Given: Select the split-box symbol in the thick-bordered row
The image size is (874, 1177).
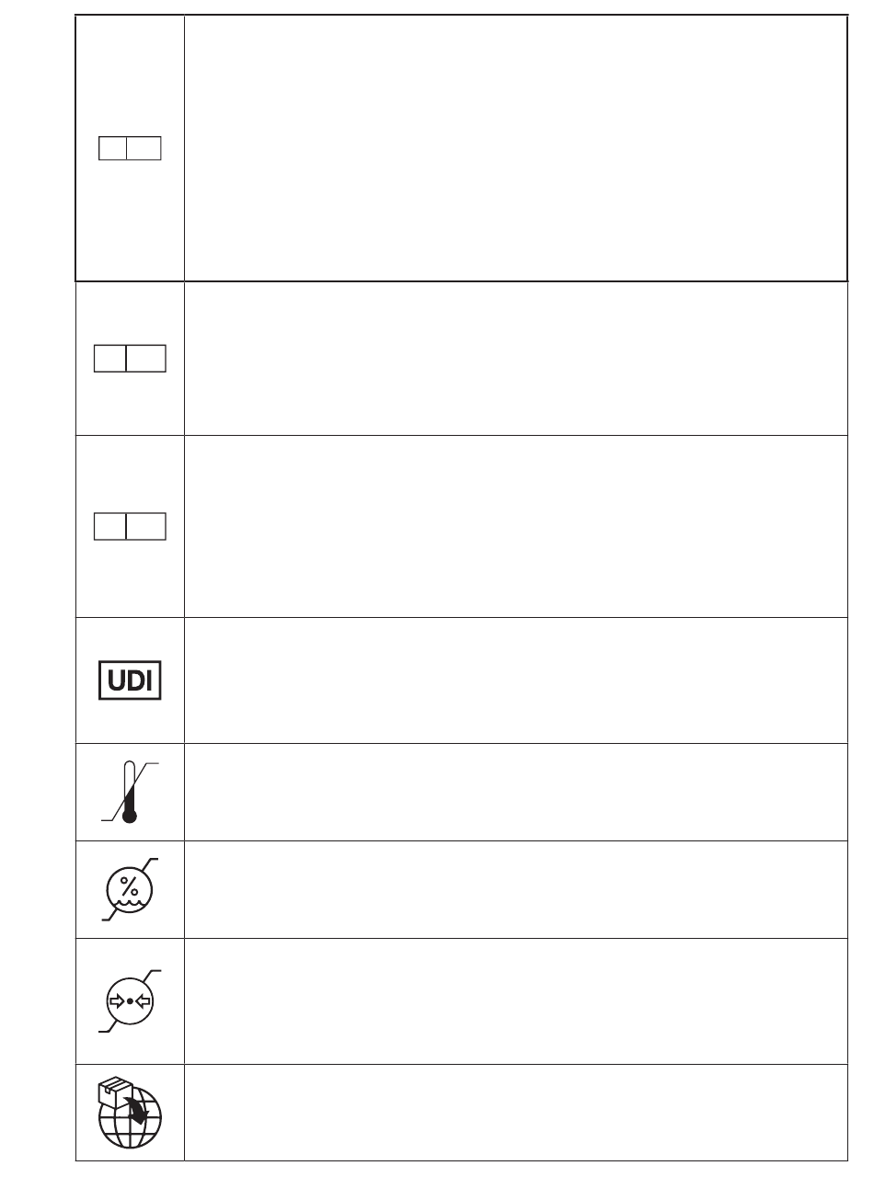Looking at the screenshot, I should (x=130, y=148).
